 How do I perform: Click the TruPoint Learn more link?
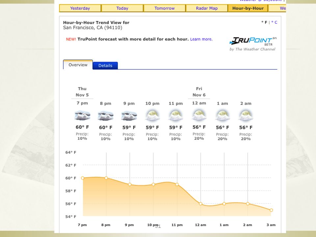pyautogui.click(x=201, y=39)
